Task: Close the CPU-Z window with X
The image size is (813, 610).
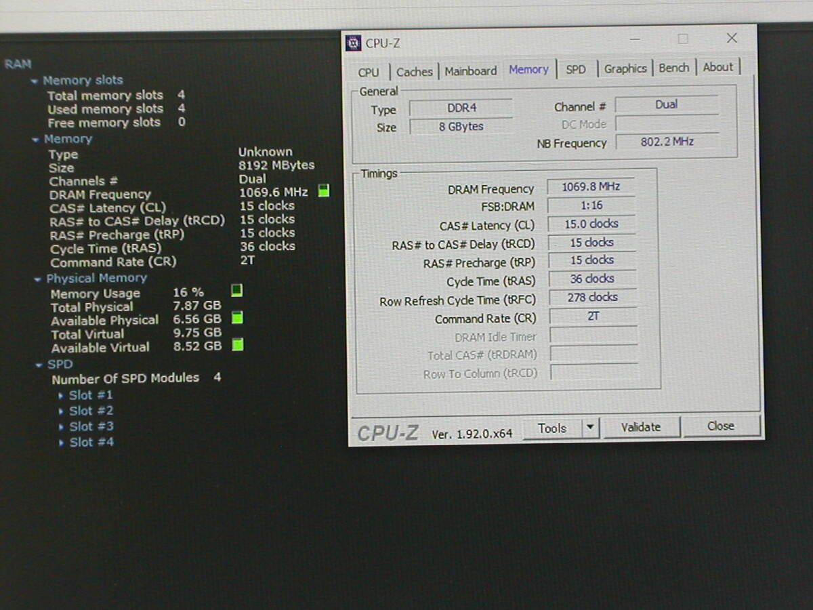Action: [x=732, y=39]
